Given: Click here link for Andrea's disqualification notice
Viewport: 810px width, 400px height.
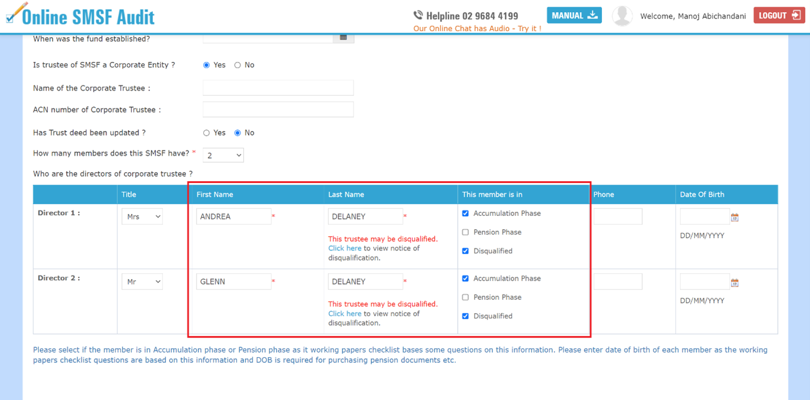Looking at the screenshot, I should click(x=344, y=248).
